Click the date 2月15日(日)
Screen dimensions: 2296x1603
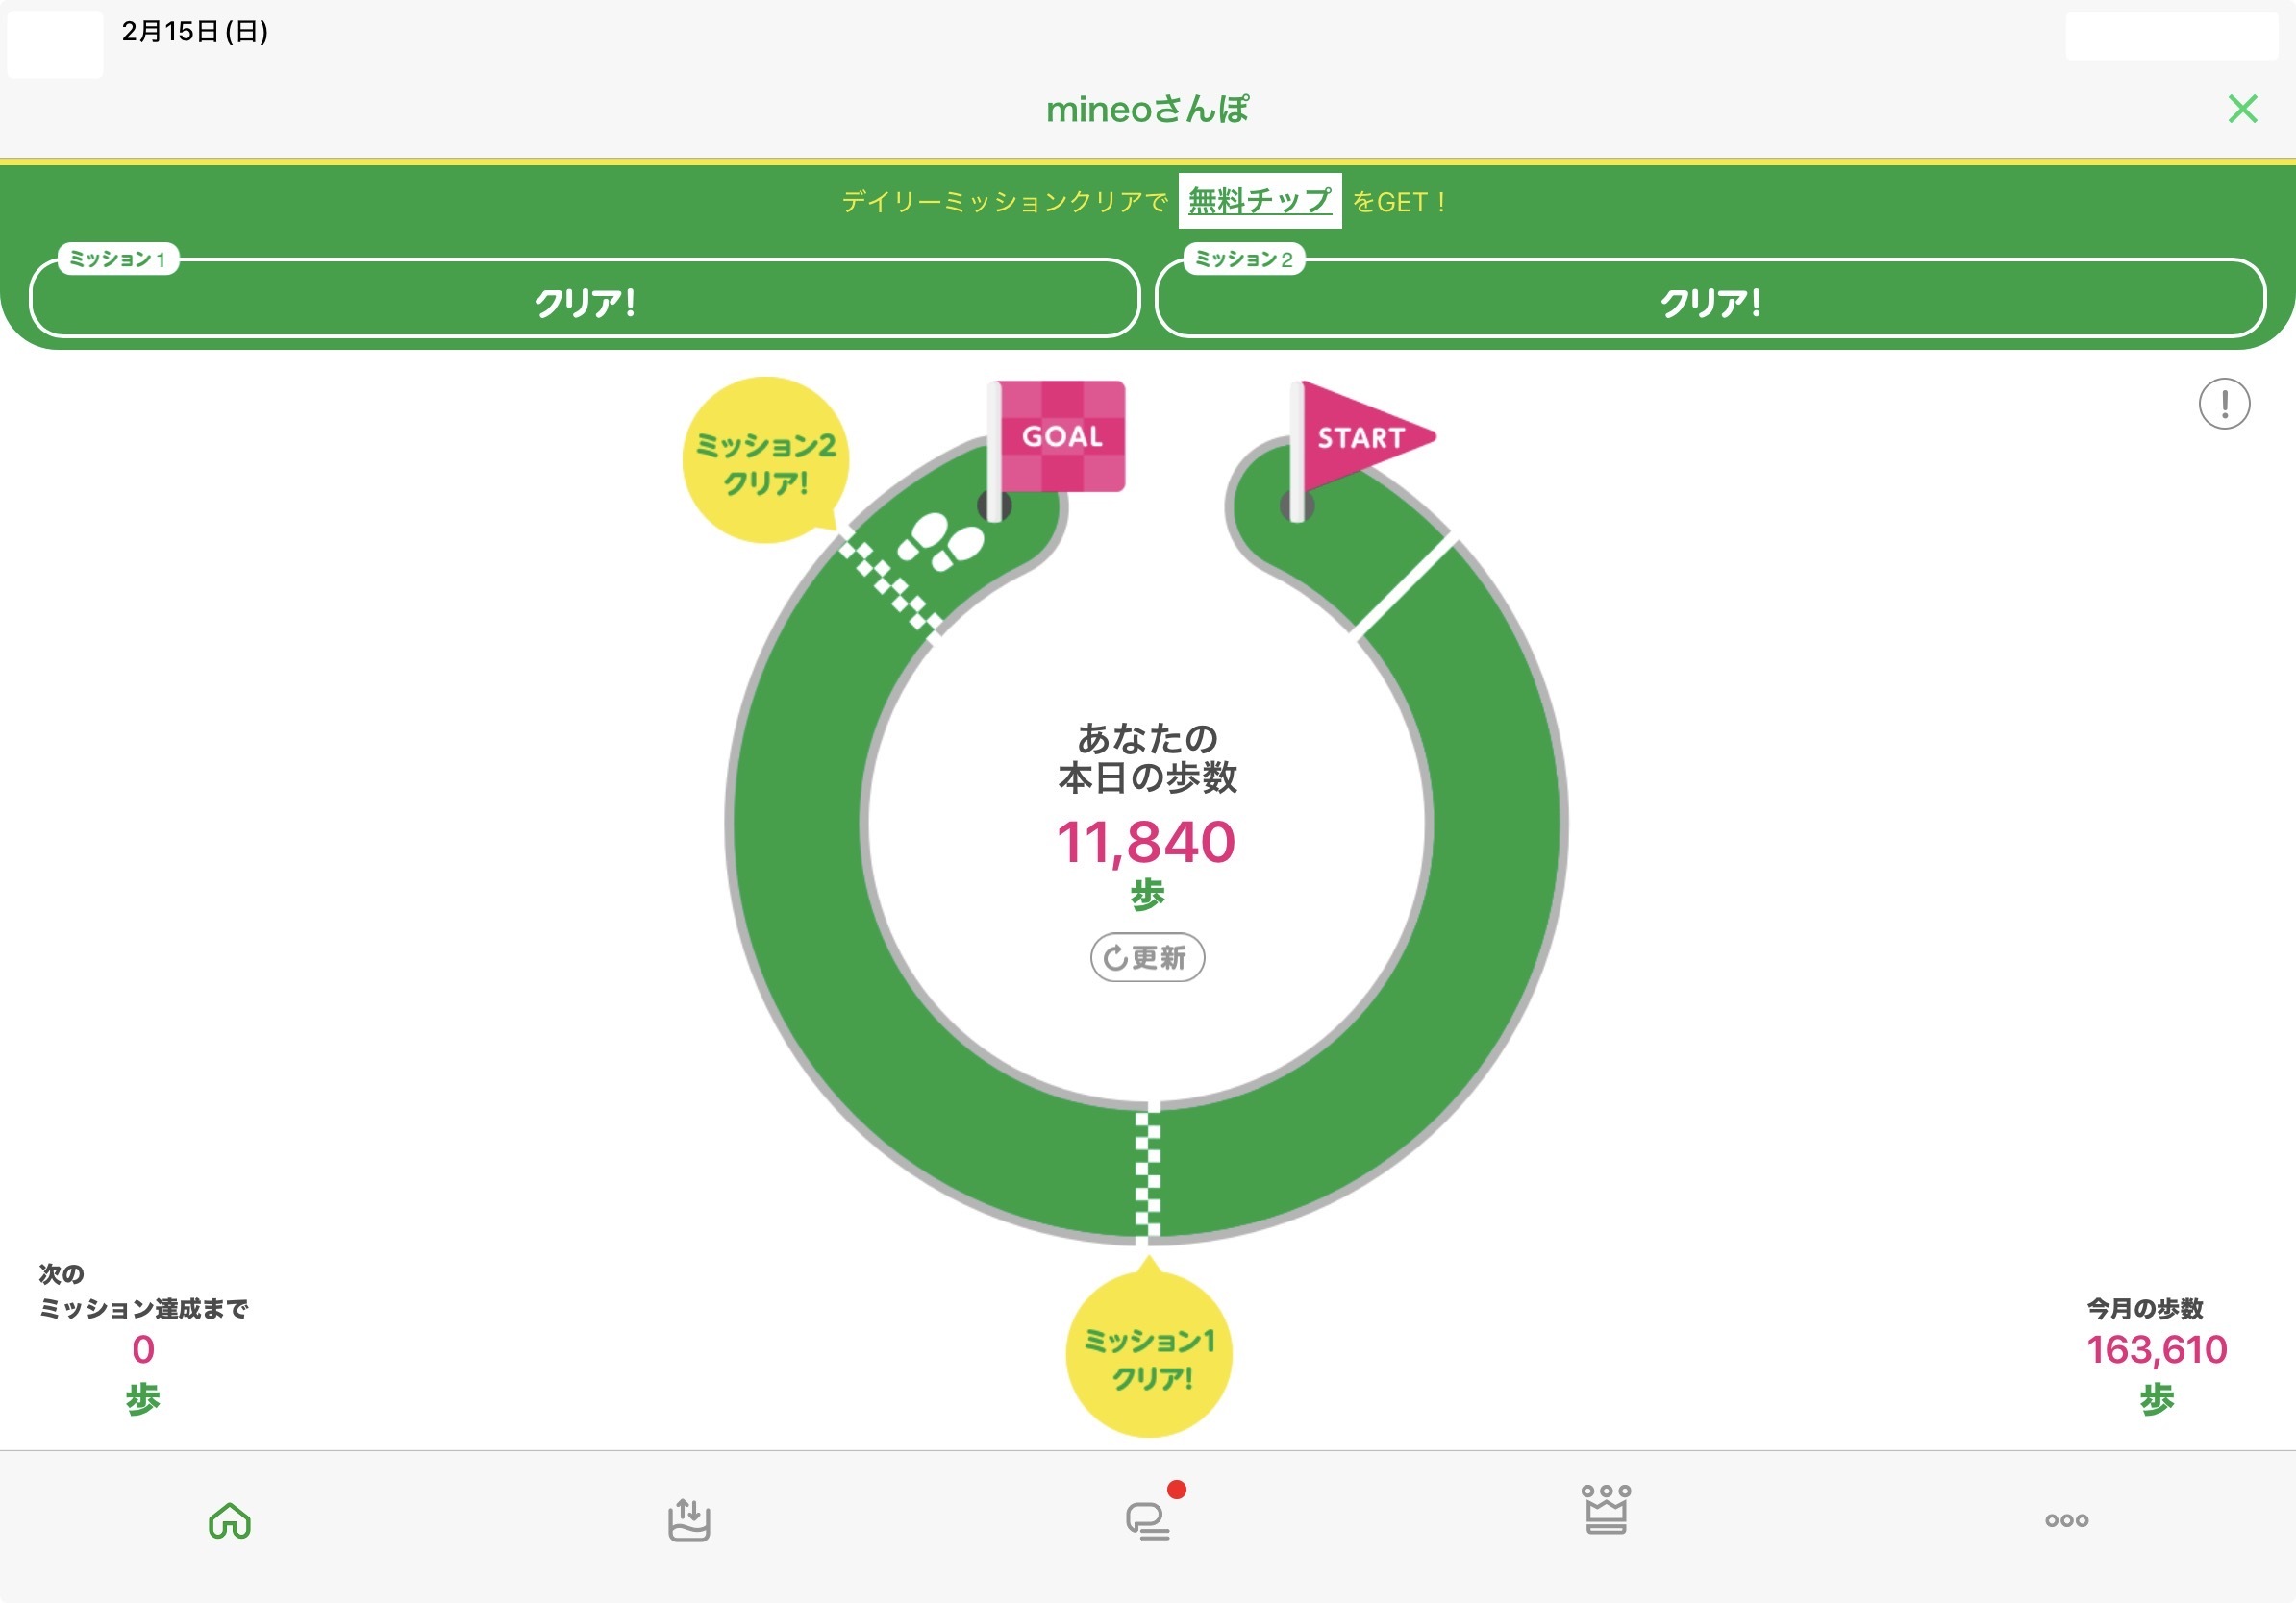pyautogui.click(x=195, y=32)
